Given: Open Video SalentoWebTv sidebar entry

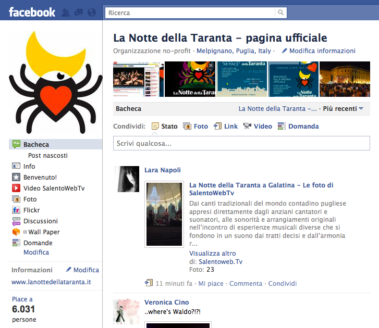Looking at the screenshot, I should 54,188.
